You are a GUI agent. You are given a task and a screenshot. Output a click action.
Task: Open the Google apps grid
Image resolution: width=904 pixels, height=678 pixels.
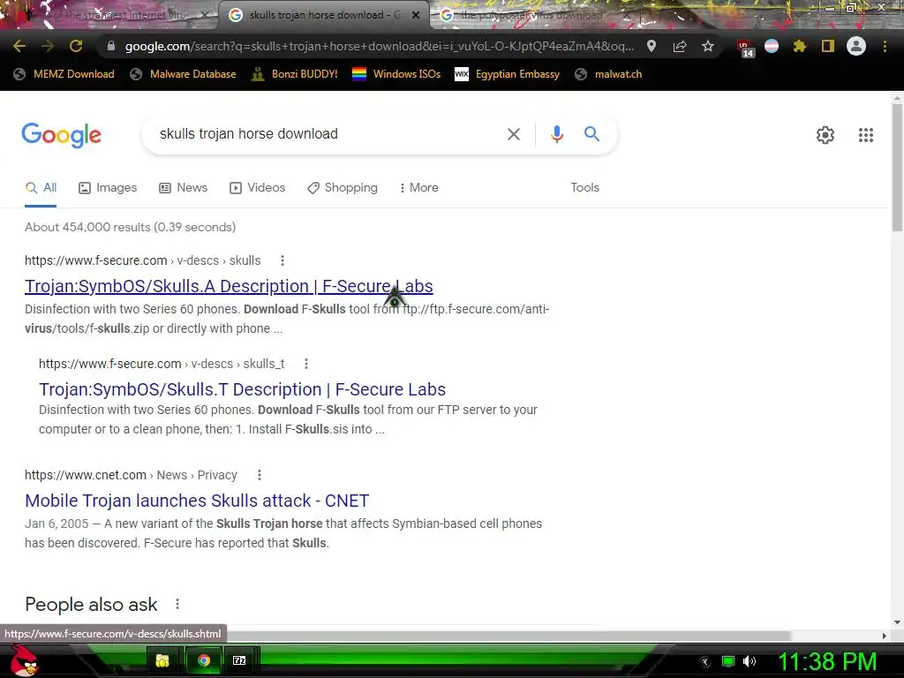coord(866,135)
